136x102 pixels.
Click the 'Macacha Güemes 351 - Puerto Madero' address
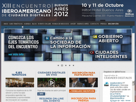click(x=103, y=16)
